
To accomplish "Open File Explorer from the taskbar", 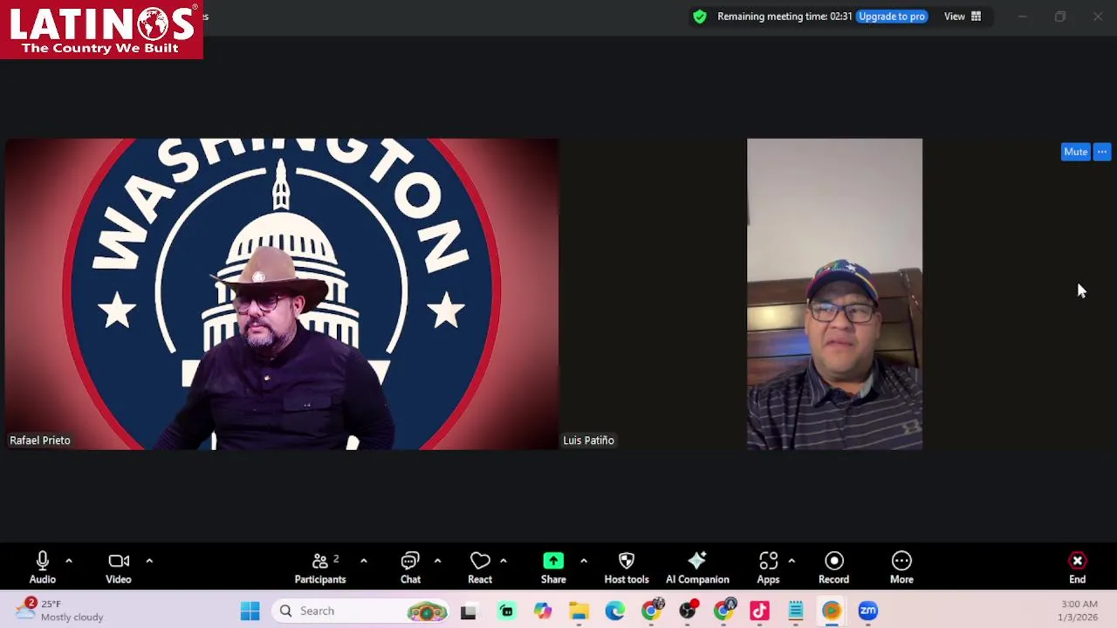I will click(579, 611).
